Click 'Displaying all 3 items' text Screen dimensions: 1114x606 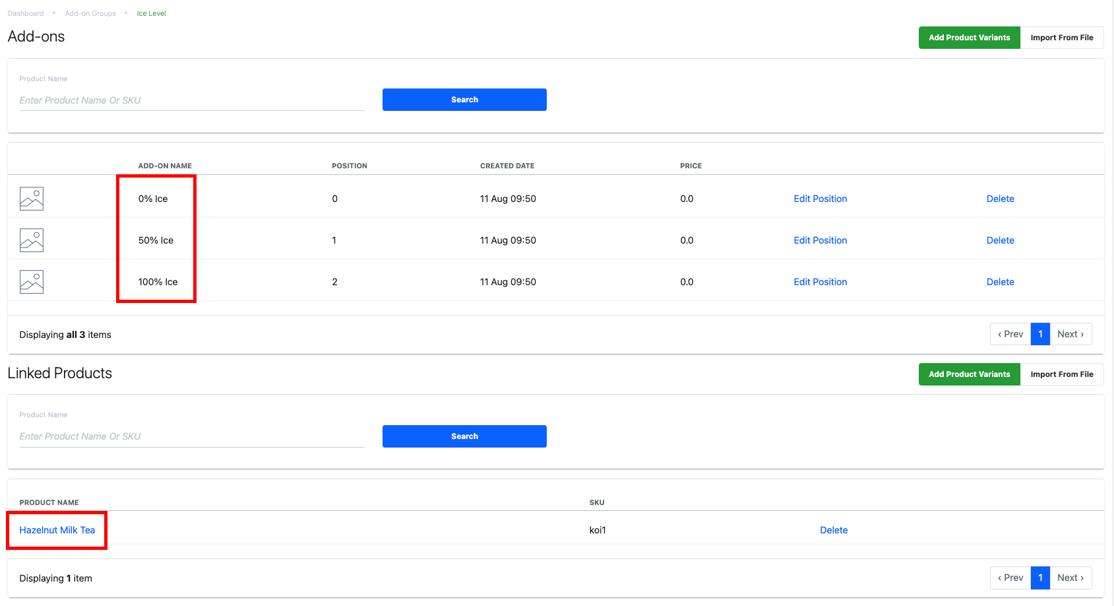point(65,335)
